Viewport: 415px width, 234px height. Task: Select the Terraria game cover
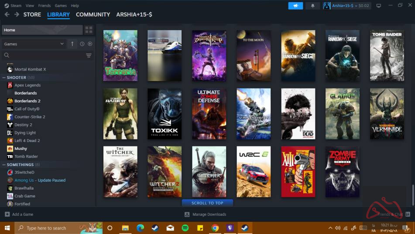pos(120,55)
